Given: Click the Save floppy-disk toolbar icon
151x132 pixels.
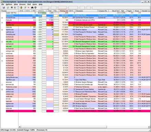Looking at the screenshot, I should (4, 8).
